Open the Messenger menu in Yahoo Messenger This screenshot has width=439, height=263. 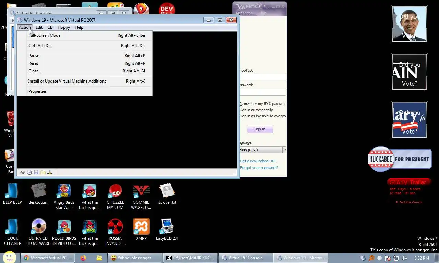coord(245,13)
